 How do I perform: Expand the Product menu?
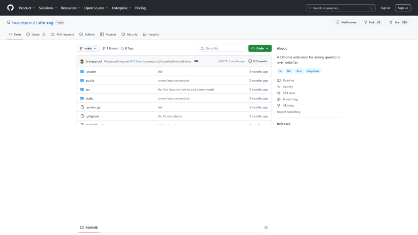(x=27, y=8)
